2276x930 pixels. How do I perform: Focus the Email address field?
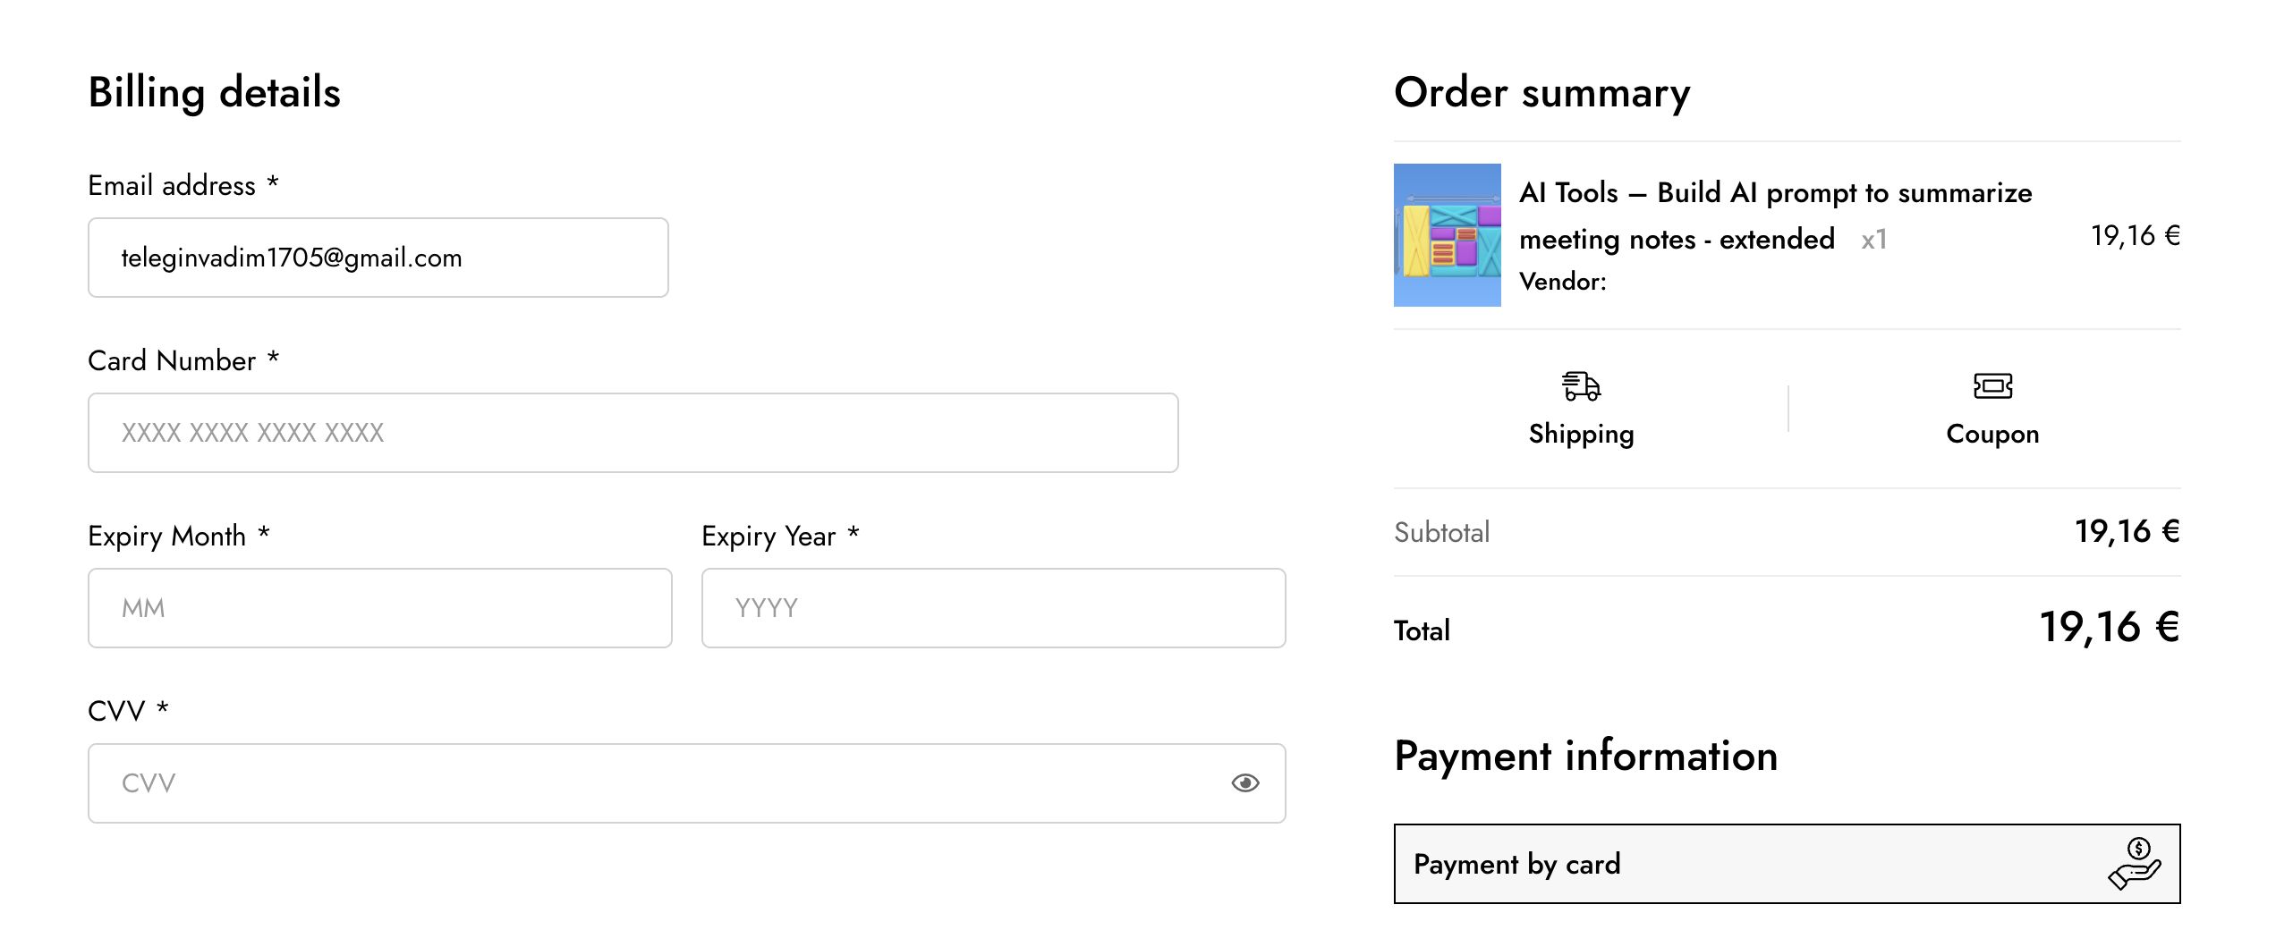378,258
